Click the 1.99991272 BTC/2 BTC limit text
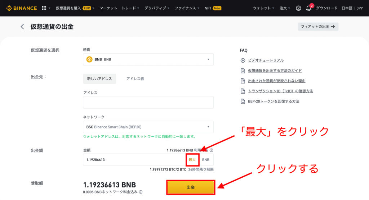Screen dimensions: 369x200 coord(168,169)
